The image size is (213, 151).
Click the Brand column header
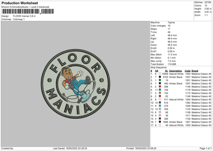195,71
